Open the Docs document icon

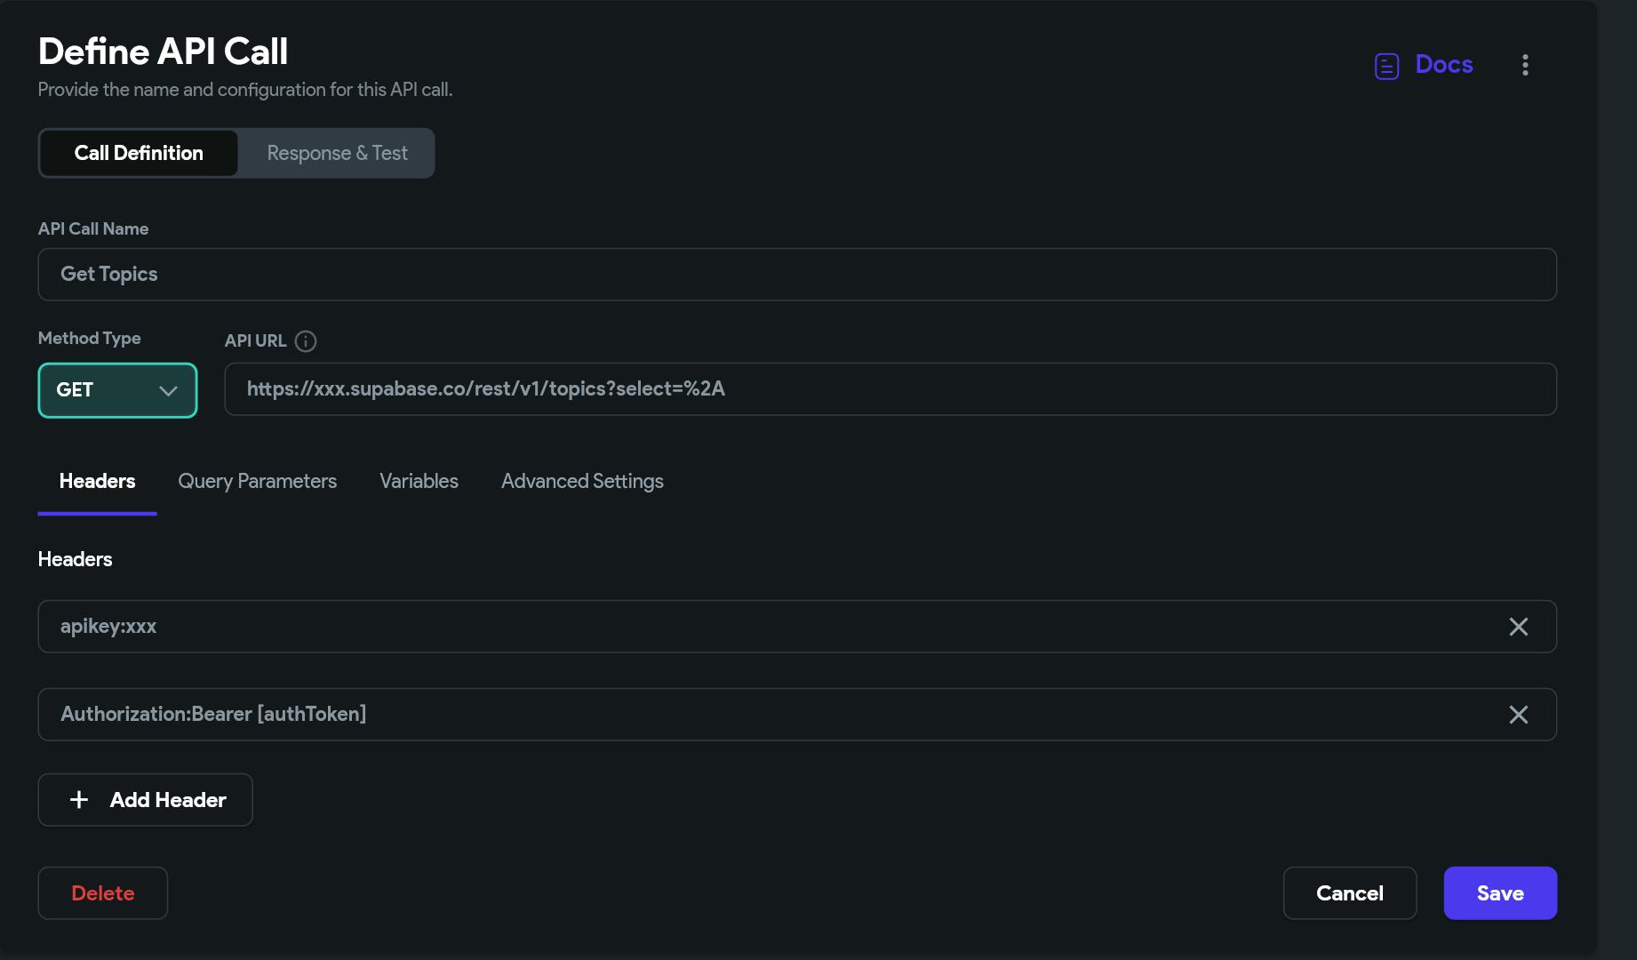[1386, 66]
